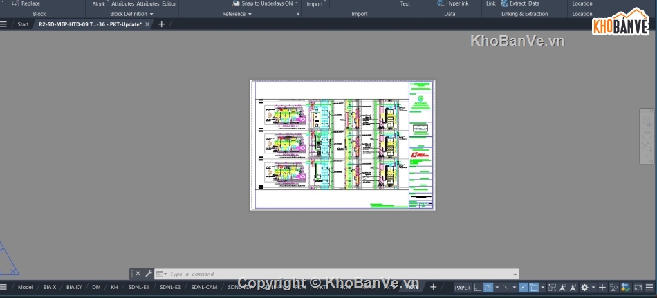657x298 pixels.
Task: Switch to the Model layout tab
Action: [25, 287]
